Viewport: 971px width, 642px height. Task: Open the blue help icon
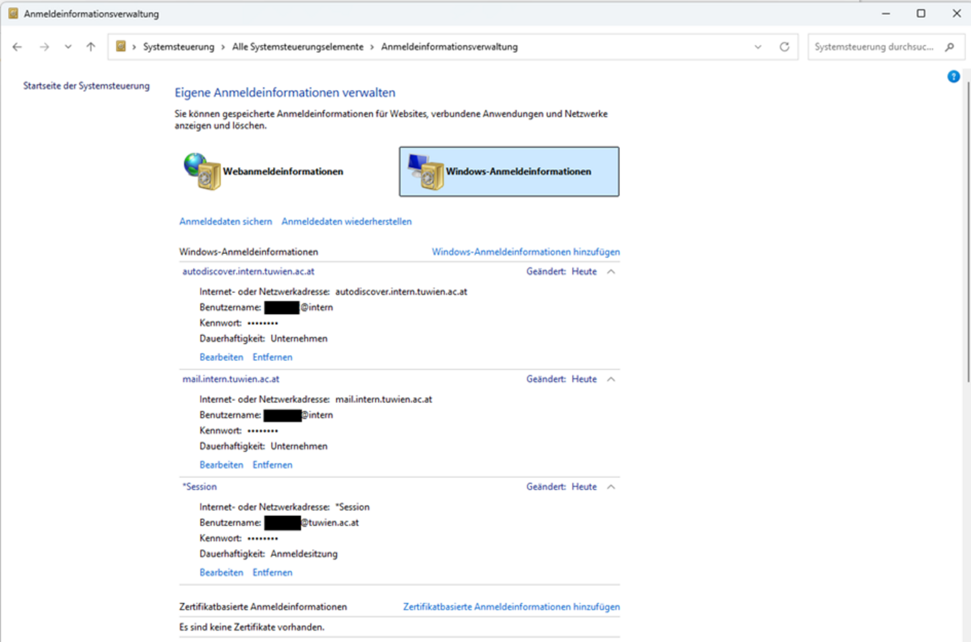[953, 77]
